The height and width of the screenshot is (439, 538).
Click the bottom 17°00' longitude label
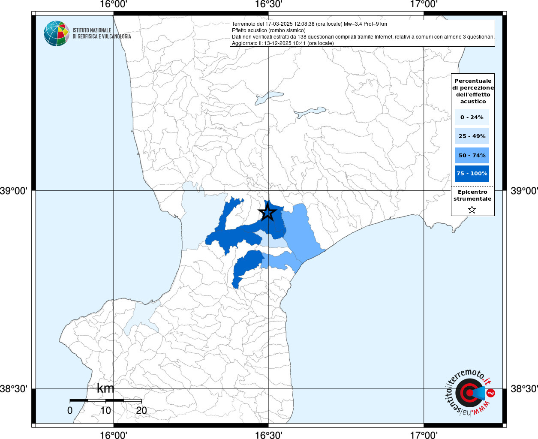pos(424,435)
